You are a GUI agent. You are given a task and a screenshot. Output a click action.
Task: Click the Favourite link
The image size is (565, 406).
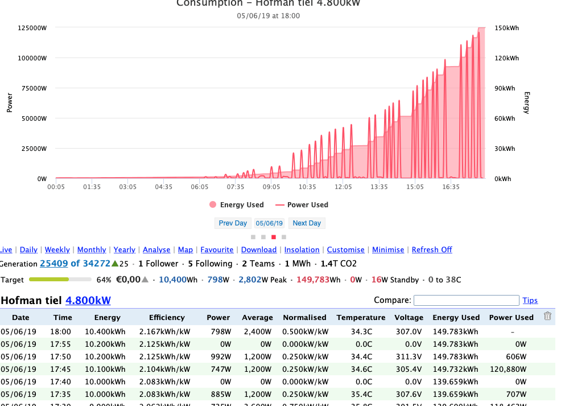coord(217,249)
